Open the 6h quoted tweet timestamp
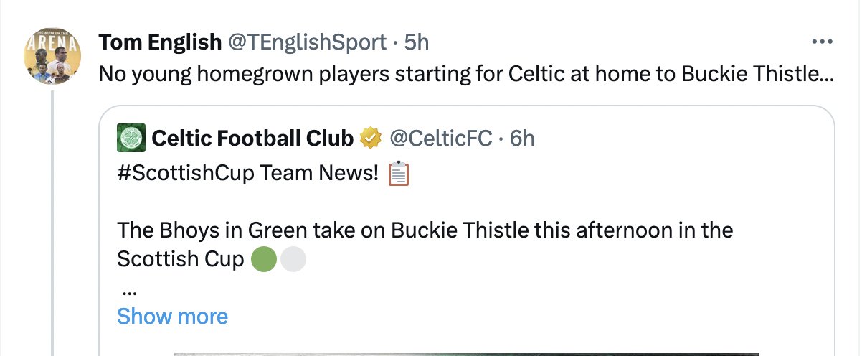The width and height of the screenshot is (862, 356). coord(523,138)
